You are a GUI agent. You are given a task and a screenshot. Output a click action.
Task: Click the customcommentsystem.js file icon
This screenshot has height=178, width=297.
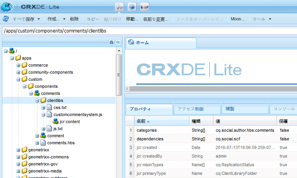point(49,114)
